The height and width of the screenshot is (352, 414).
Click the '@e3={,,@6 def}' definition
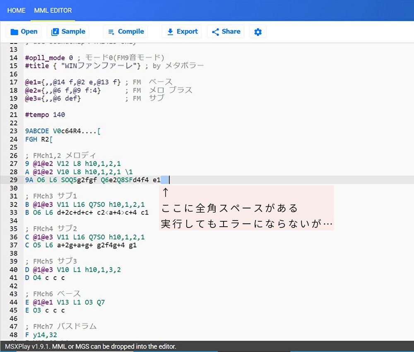coord(53,99)
